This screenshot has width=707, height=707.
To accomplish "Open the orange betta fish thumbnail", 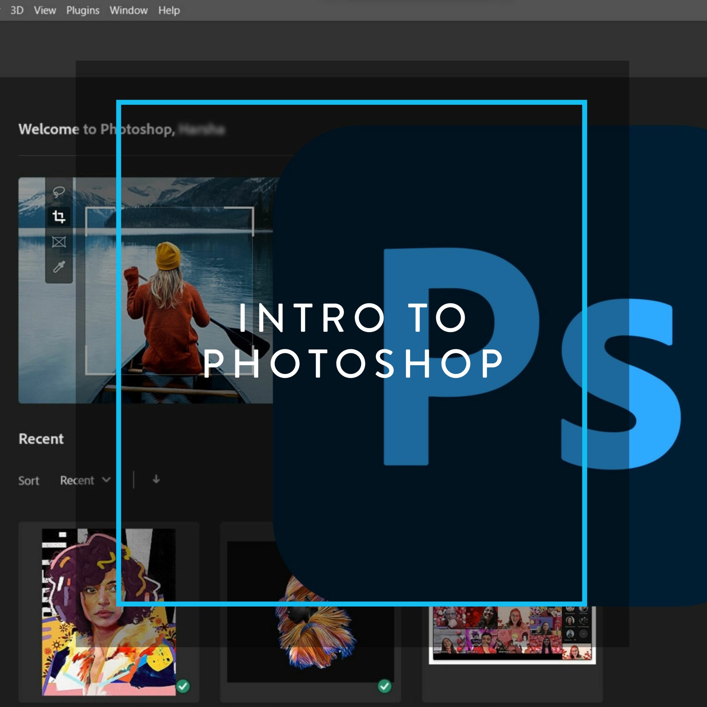I will pos(311,612).
